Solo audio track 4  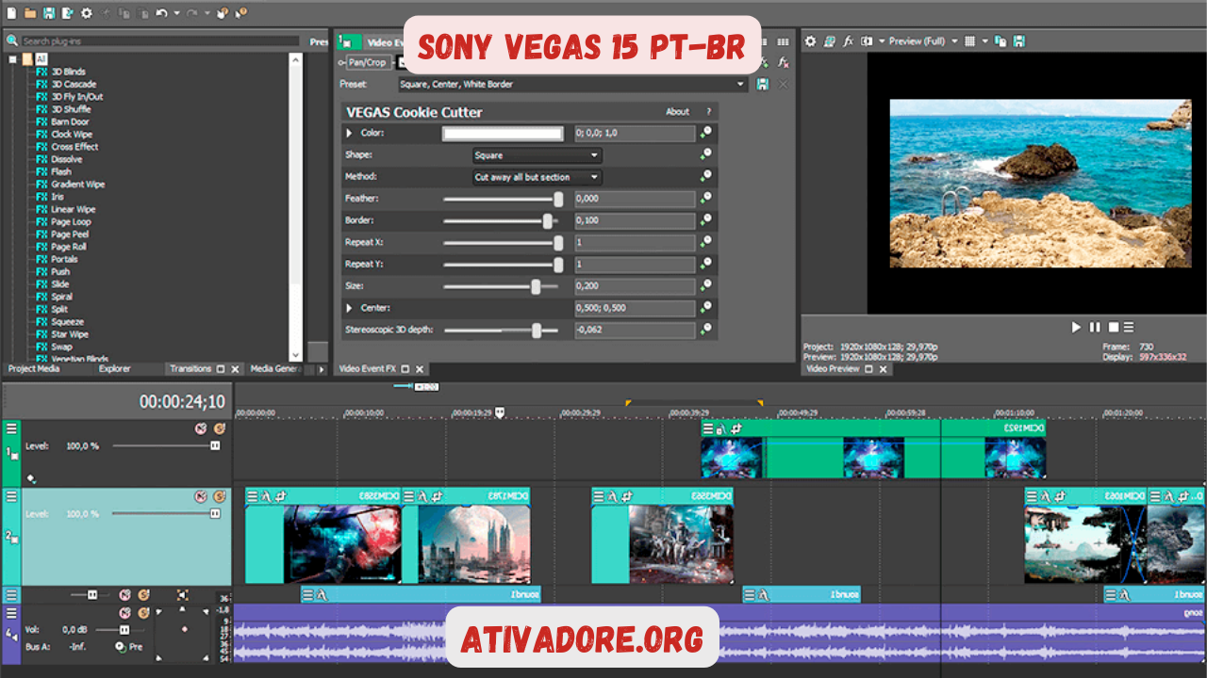143,612
